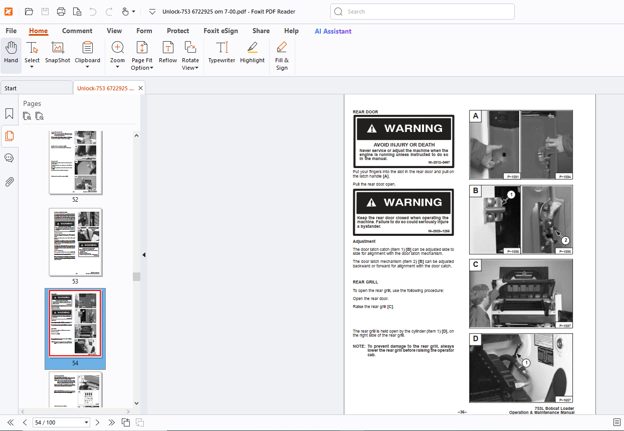Viewport: 624px width, 431px height.
Task: Click the Clipboard icon
Action: point(88,48)
